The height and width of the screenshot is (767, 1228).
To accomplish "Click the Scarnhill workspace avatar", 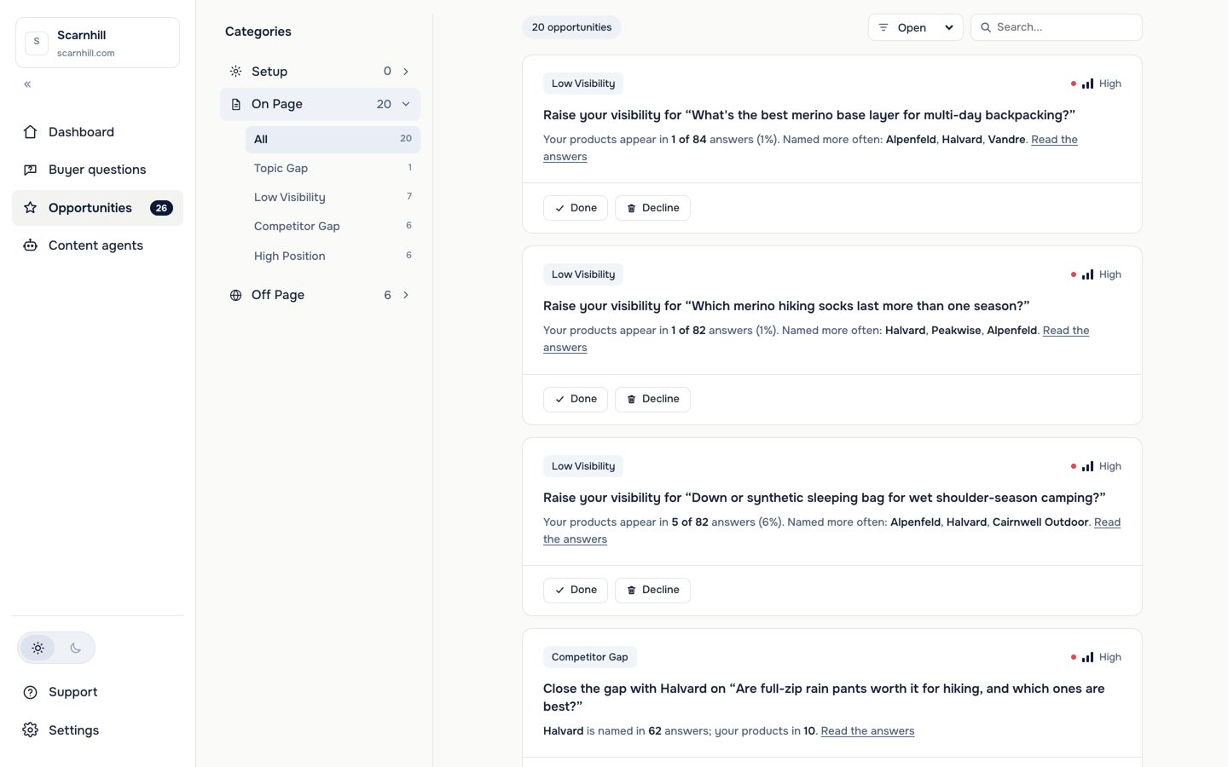I will click(37, 42).
